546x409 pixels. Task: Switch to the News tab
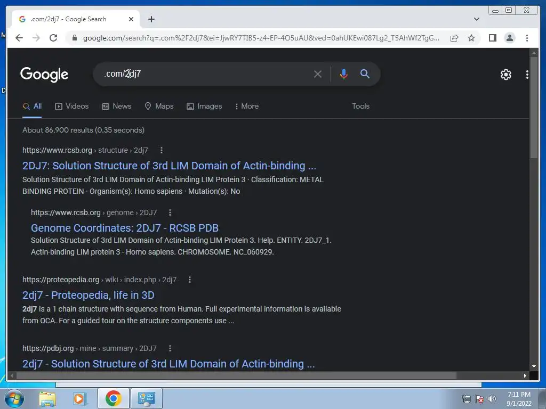point(116,106)
